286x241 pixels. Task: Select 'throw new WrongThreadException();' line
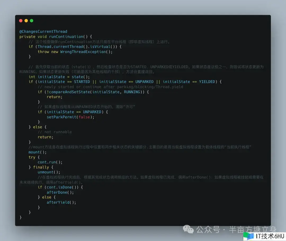(x=75, y=52)
